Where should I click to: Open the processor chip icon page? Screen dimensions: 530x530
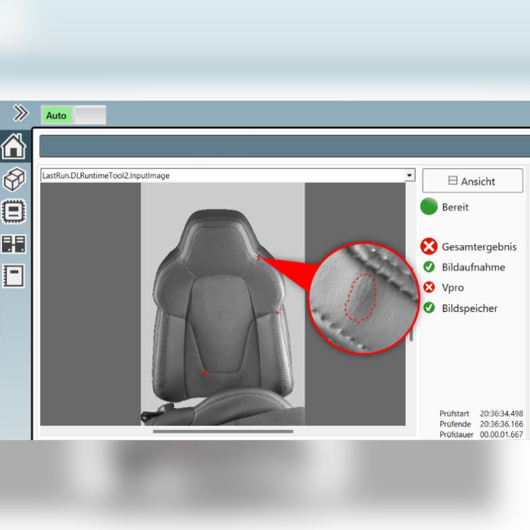coord(14,211)
